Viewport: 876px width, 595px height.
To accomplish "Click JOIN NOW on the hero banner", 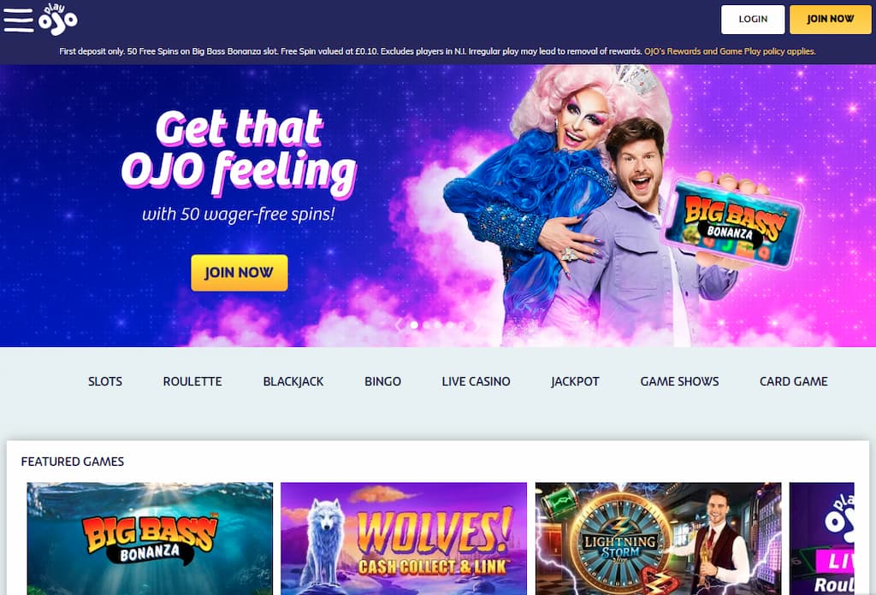I will click(x=240, y=273).
